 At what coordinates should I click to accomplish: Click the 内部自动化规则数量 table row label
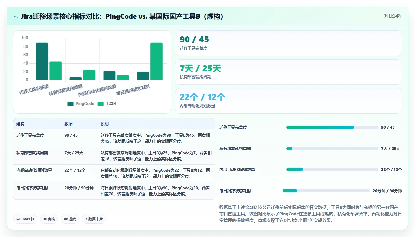tap(34, 170)
